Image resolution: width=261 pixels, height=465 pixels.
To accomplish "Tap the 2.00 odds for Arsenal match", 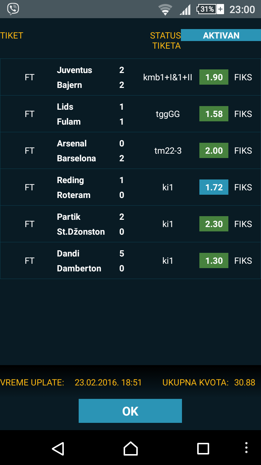I will 214,151.
